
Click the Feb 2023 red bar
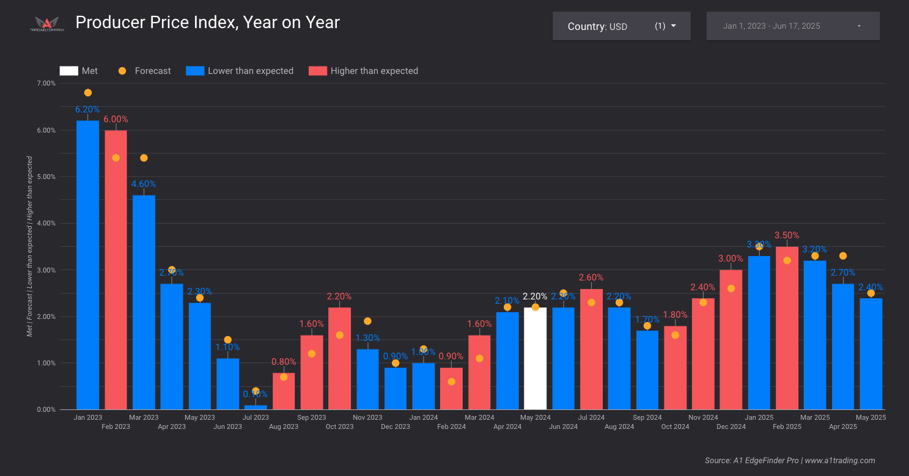pos(116,269)
